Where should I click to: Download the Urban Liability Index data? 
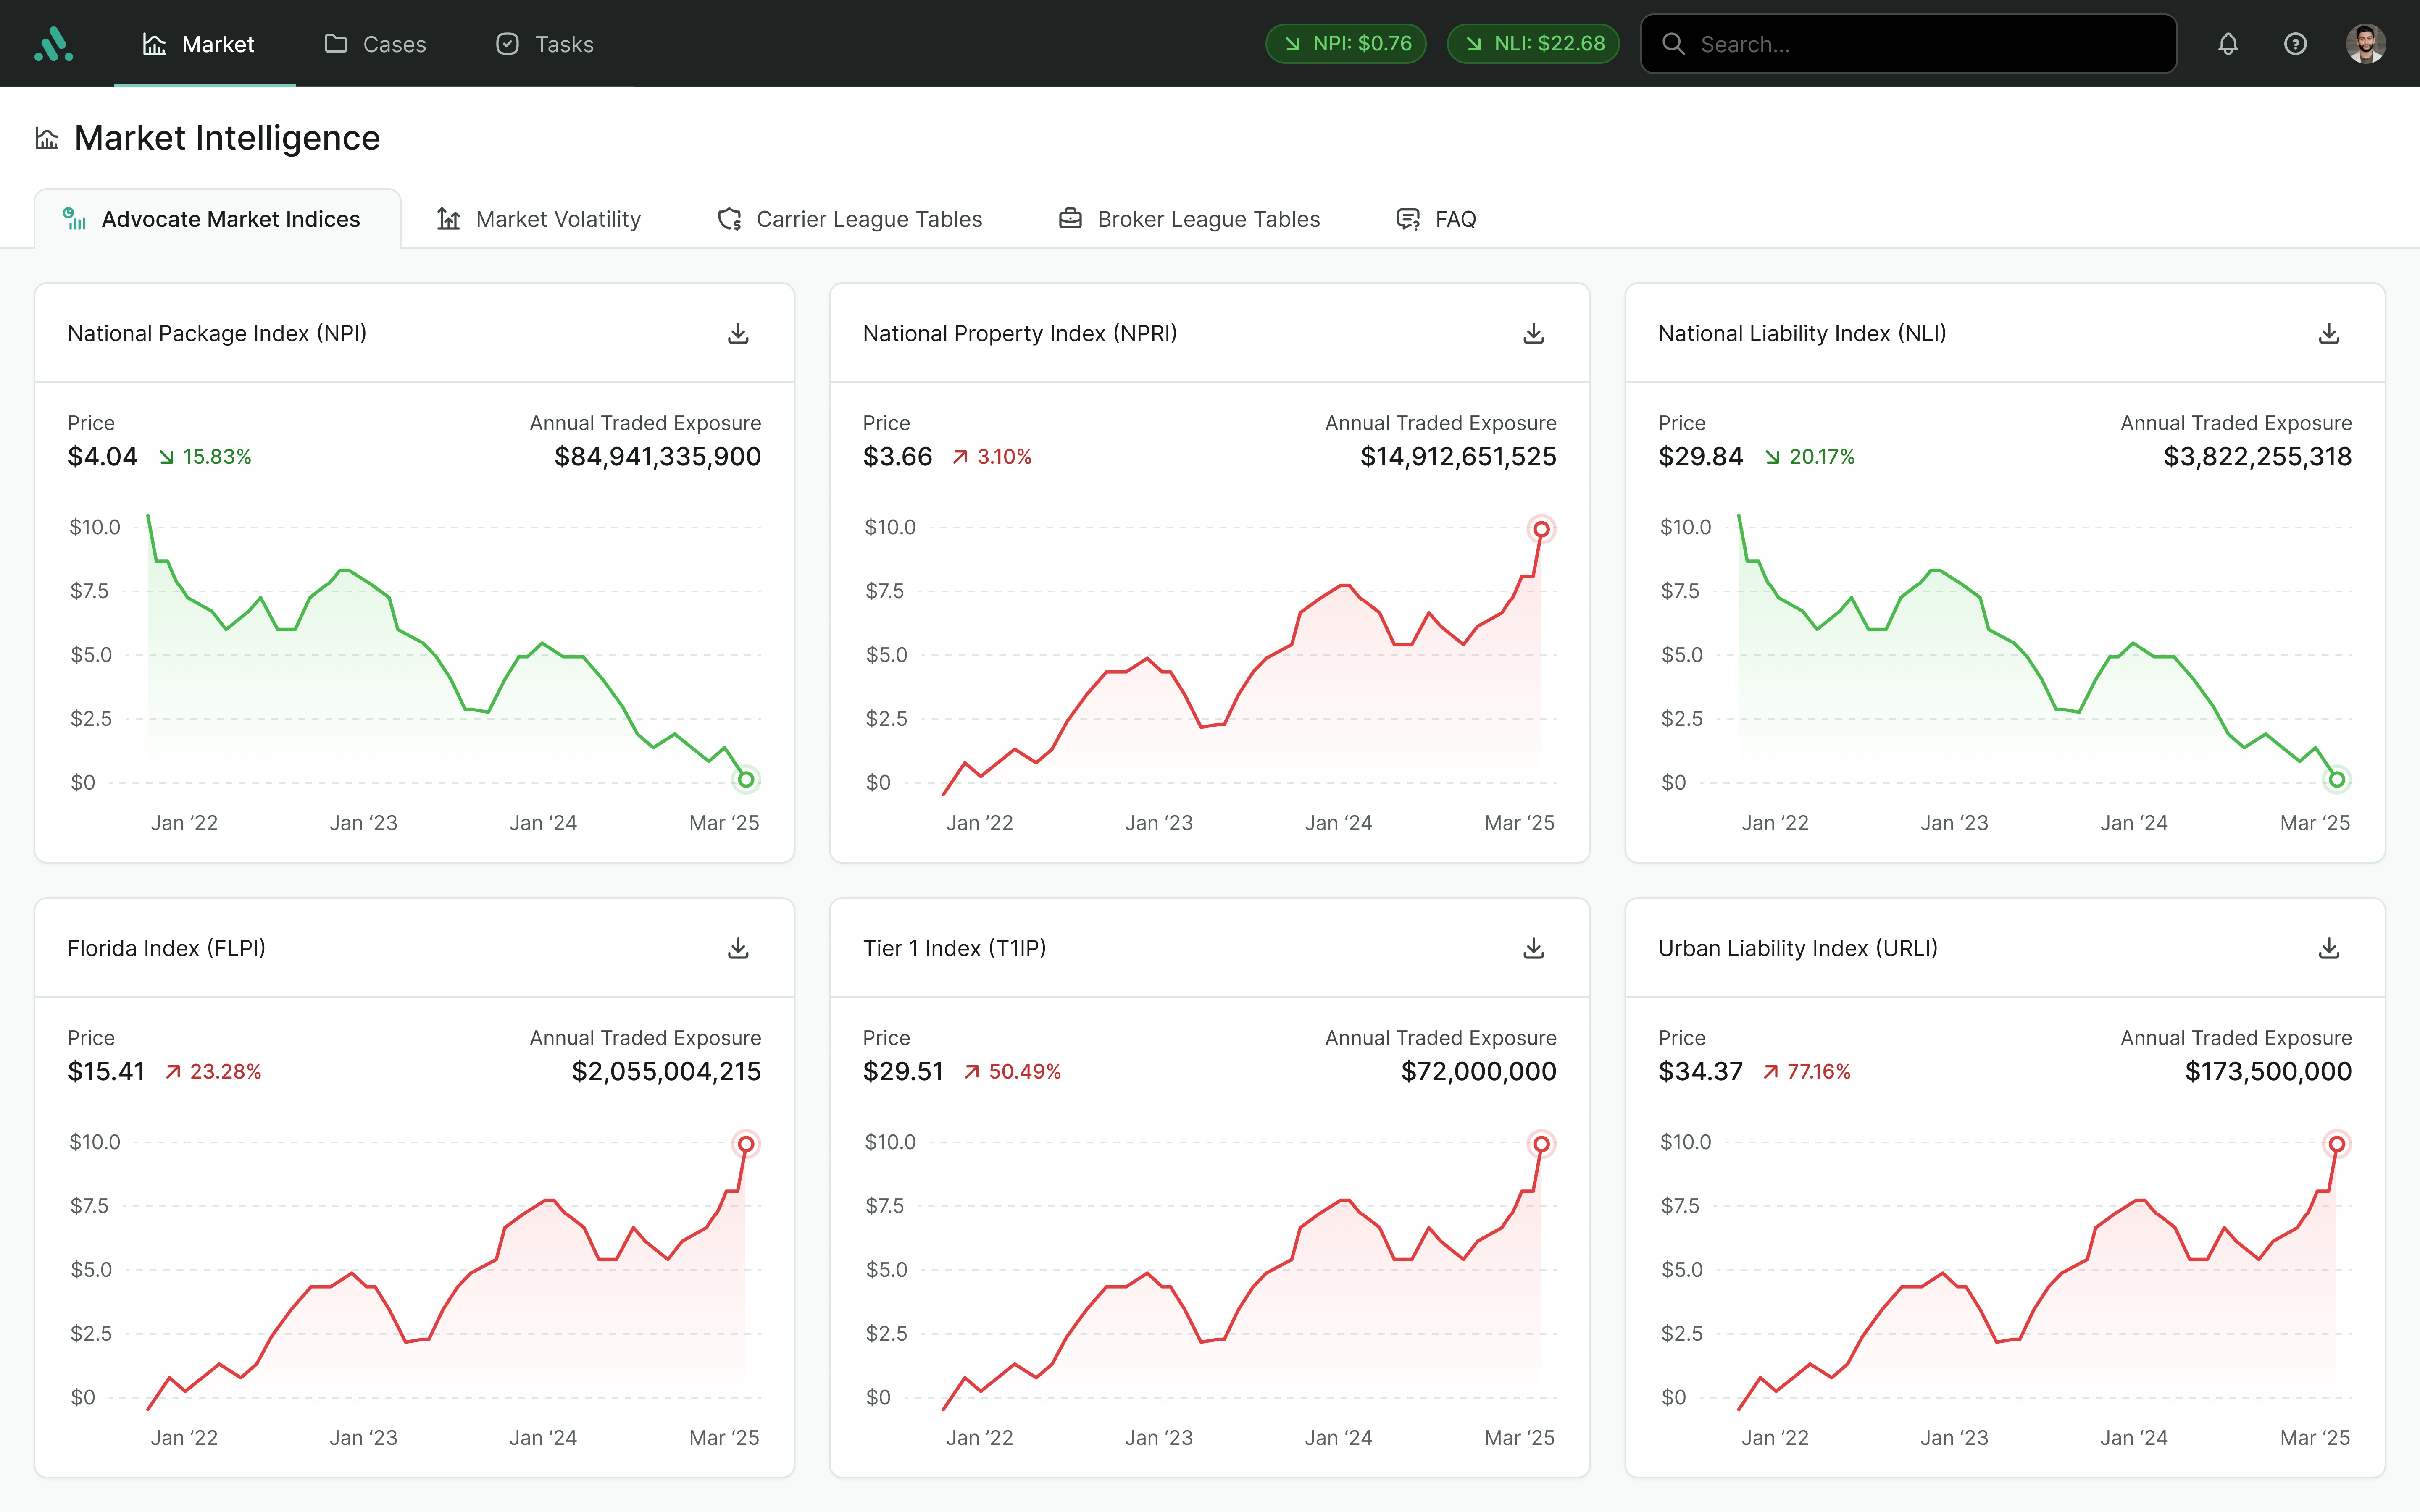pyautogui.click(x=2329, y=948)
